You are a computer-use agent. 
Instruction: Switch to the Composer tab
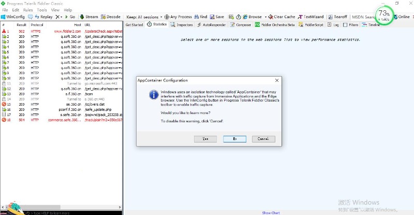(x=241, y=24)
